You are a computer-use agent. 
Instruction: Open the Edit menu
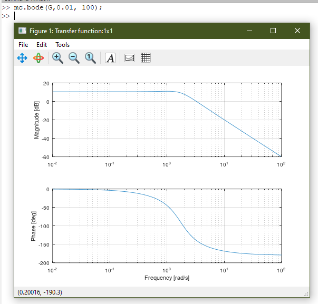pos(42,45)
